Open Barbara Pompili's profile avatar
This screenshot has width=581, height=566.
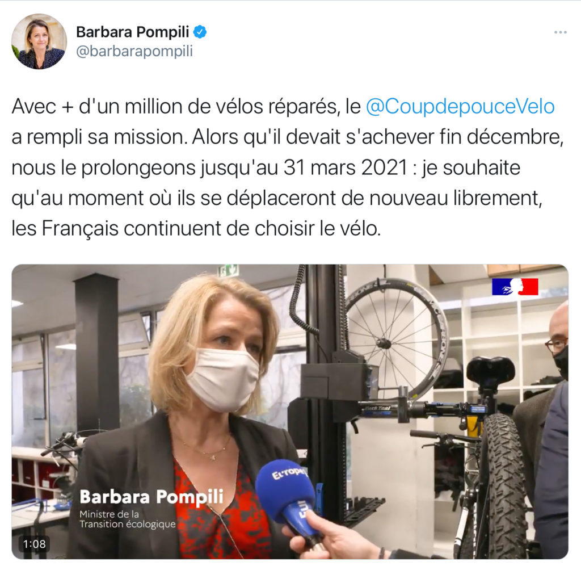click(39, 41)
